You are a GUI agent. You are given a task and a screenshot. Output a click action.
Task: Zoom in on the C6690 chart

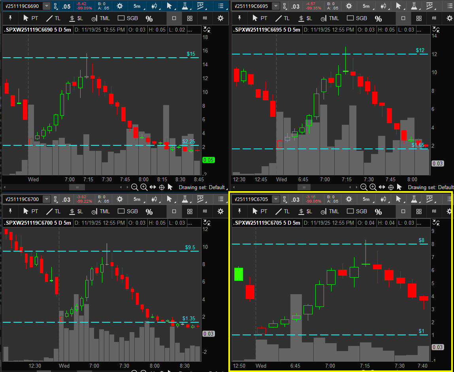pyautogui.click(x=144, y=187)
